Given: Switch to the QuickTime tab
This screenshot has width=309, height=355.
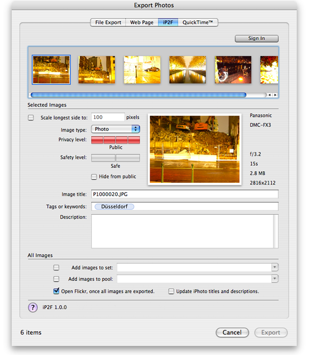Looking at the screenshot, I should click(198, 22).
